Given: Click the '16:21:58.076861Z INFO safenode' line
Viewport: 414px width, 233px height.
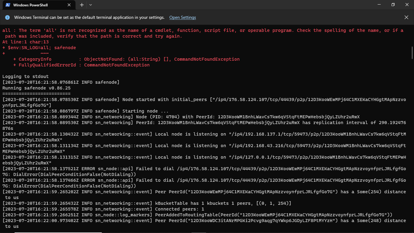Looking at the screenshot, I should click(x=61, y=82).
